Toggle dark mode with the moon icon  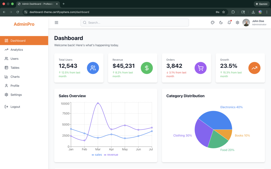point(221,23)
